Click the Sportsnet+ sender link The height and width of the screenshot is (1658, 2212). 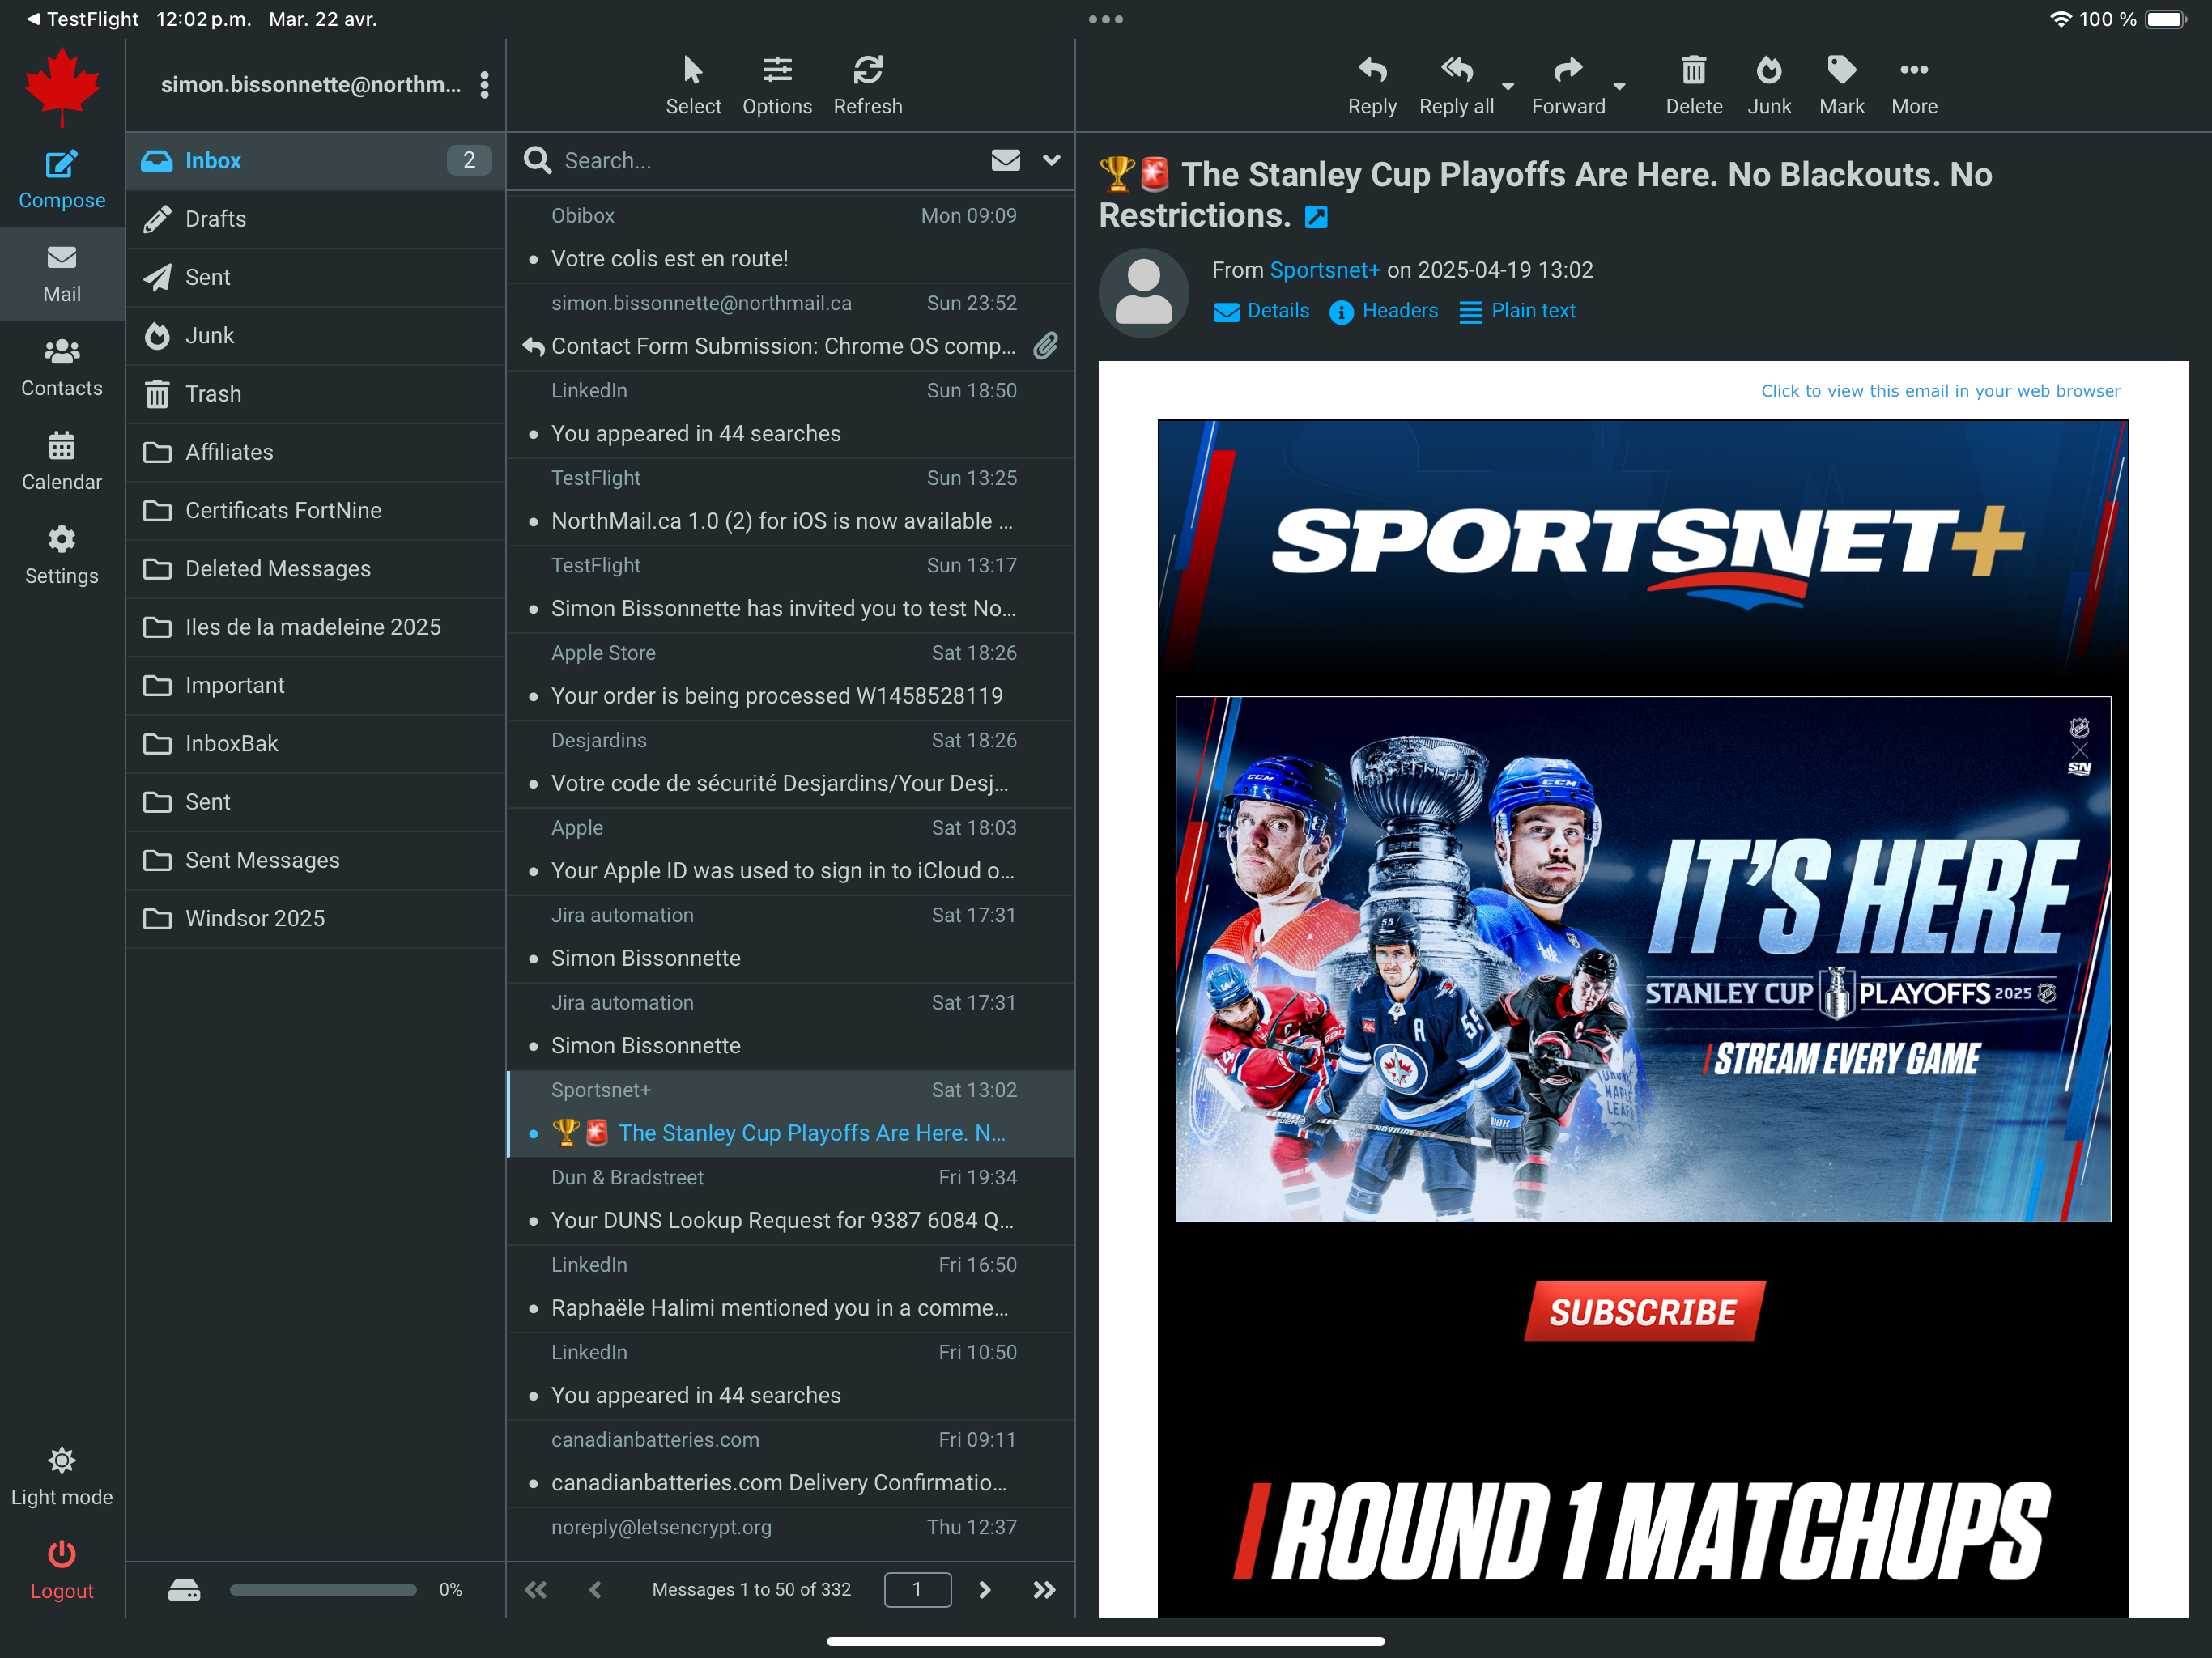[1324, 270]
